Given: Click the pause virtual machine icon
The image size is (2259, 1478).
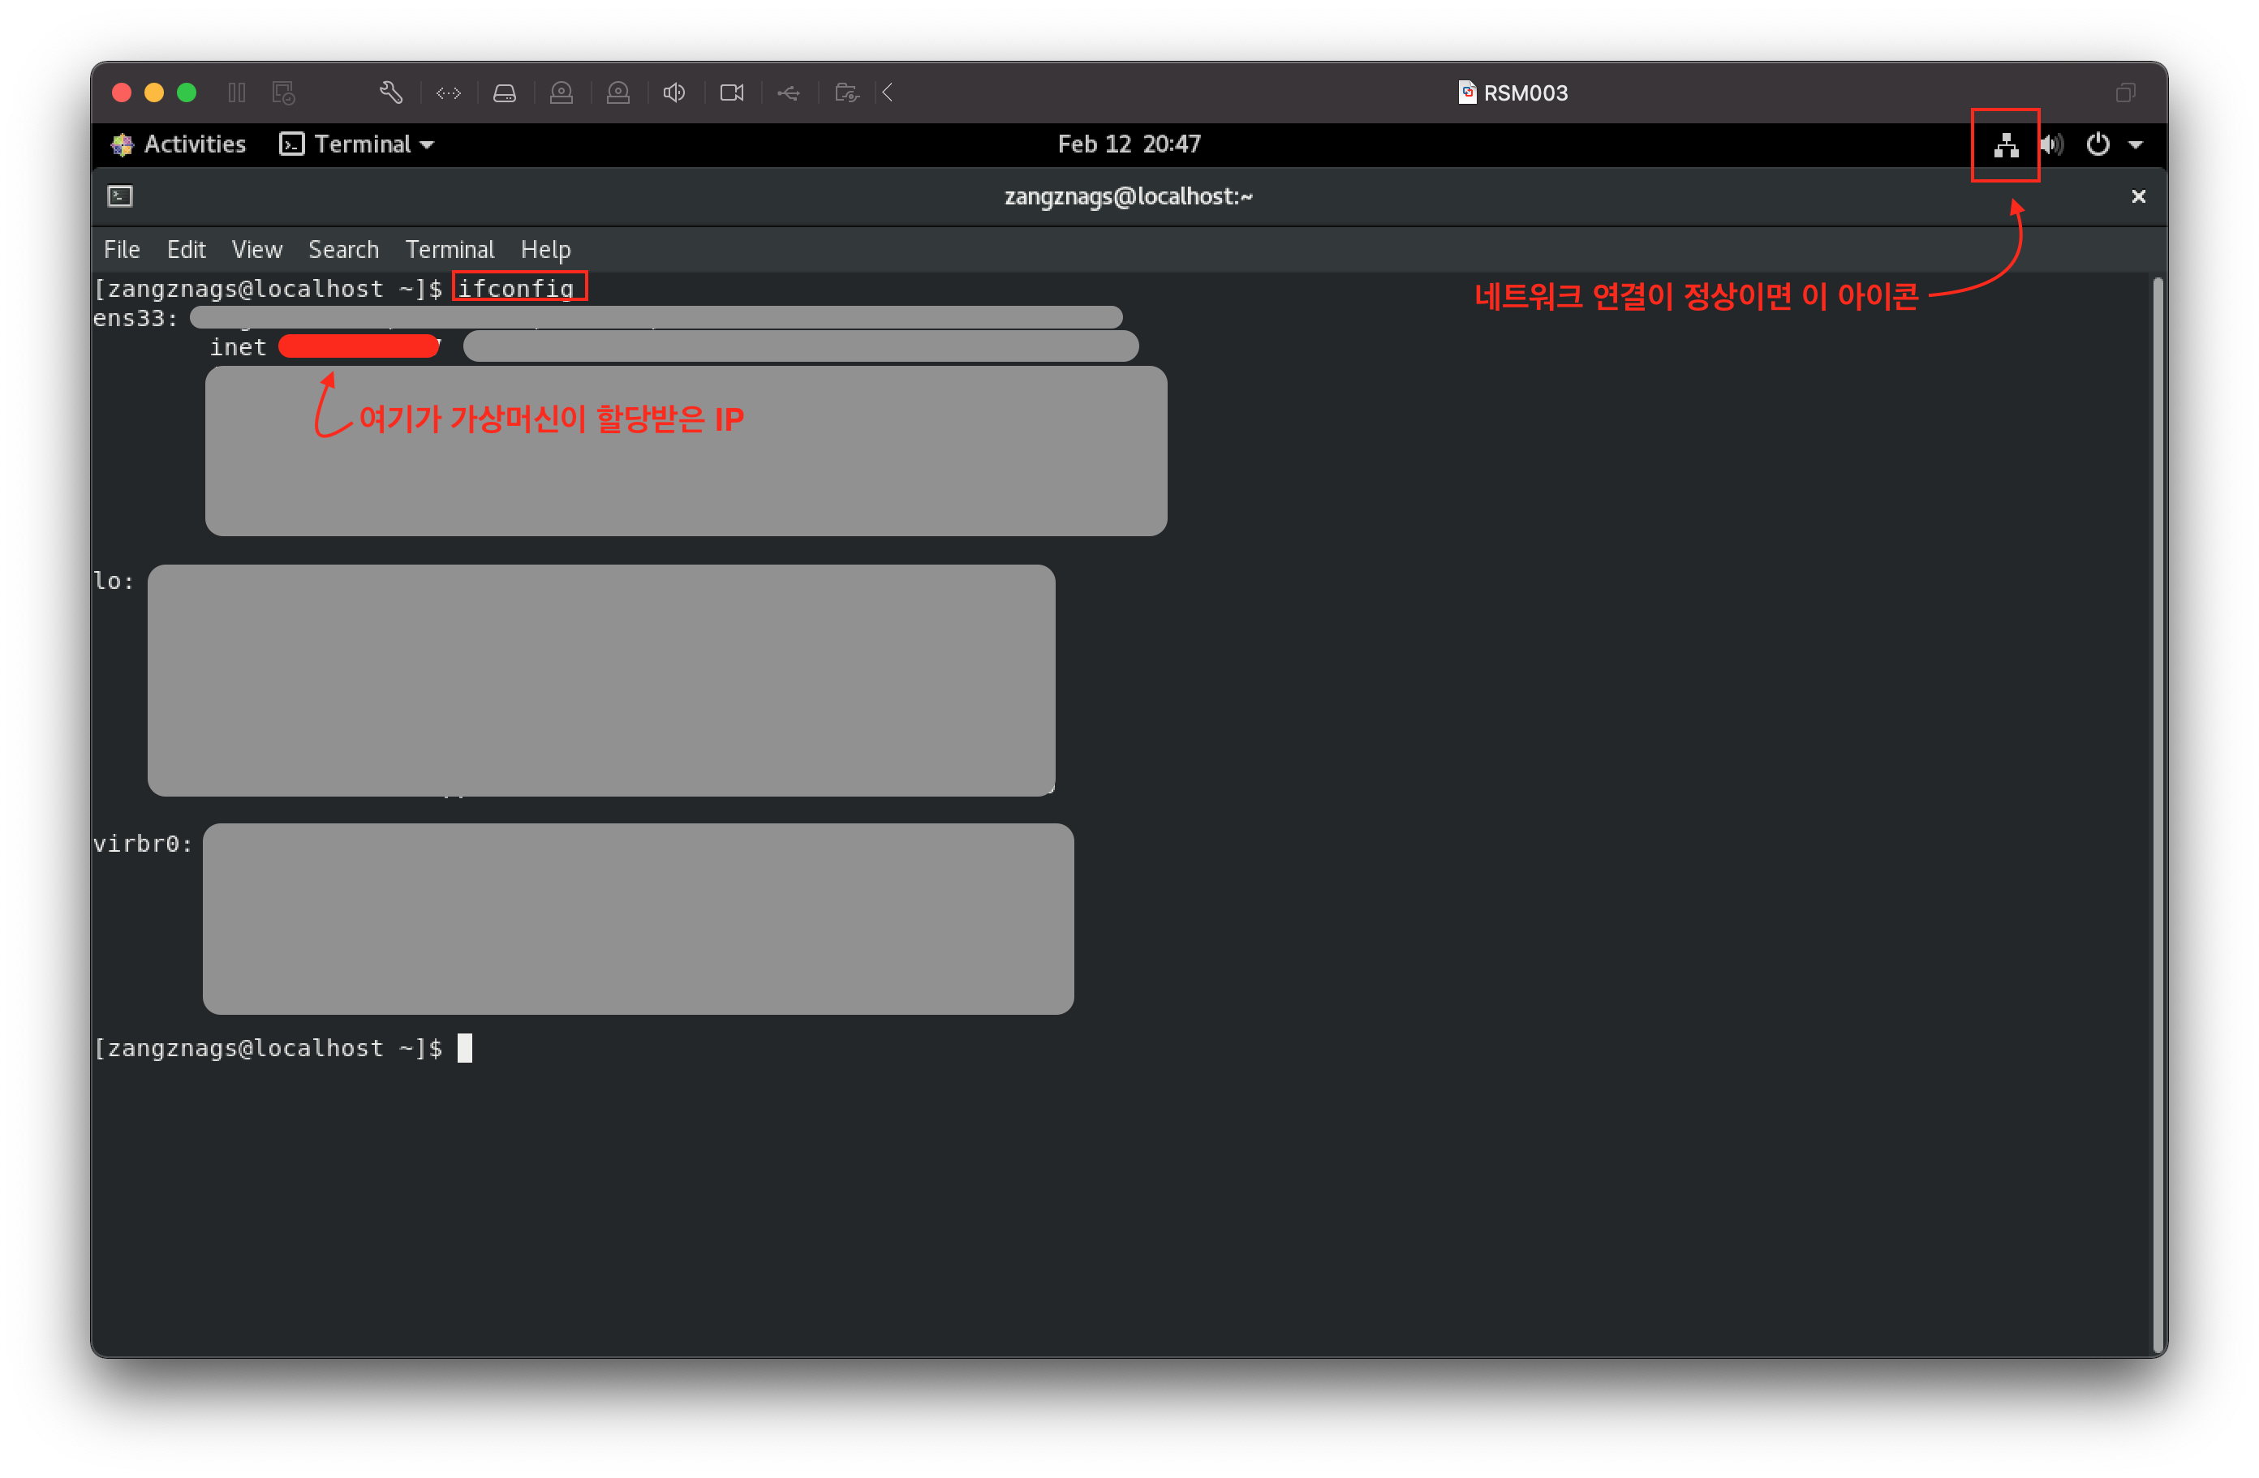Looking at the screenshot, I should [236, 92].
